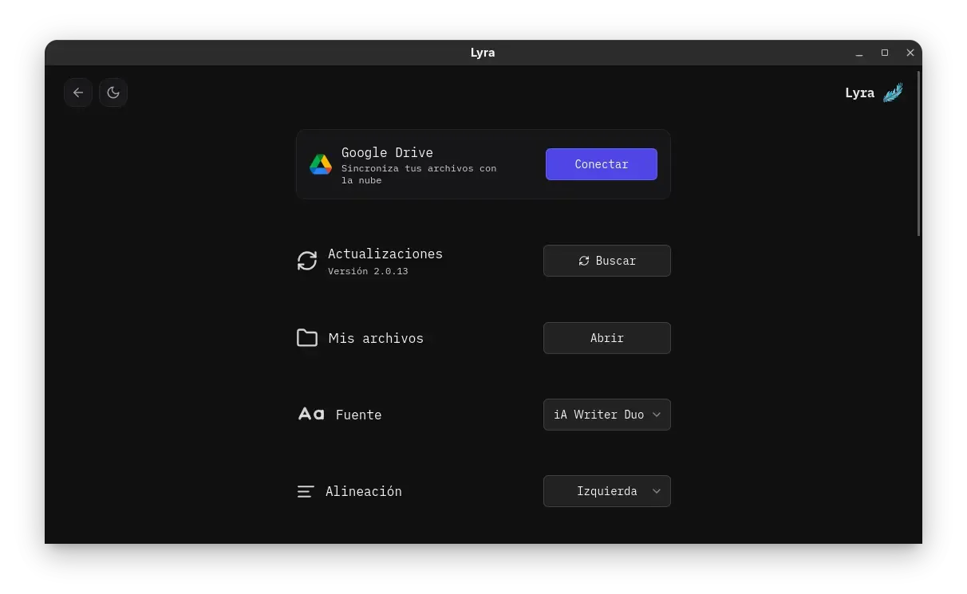Check for updates with the Buscar button
Screen dimensions: 967x594
[607, 261]
